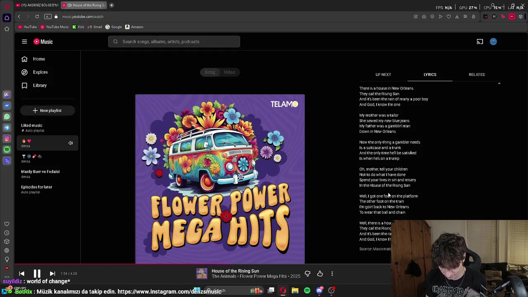
Task: Click the now-playing speaker icon in sidebar playlist
Action: click(71, 143)
